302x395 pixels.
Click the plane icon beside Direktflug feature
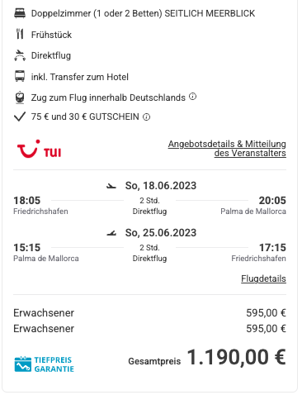click(20, 55)
